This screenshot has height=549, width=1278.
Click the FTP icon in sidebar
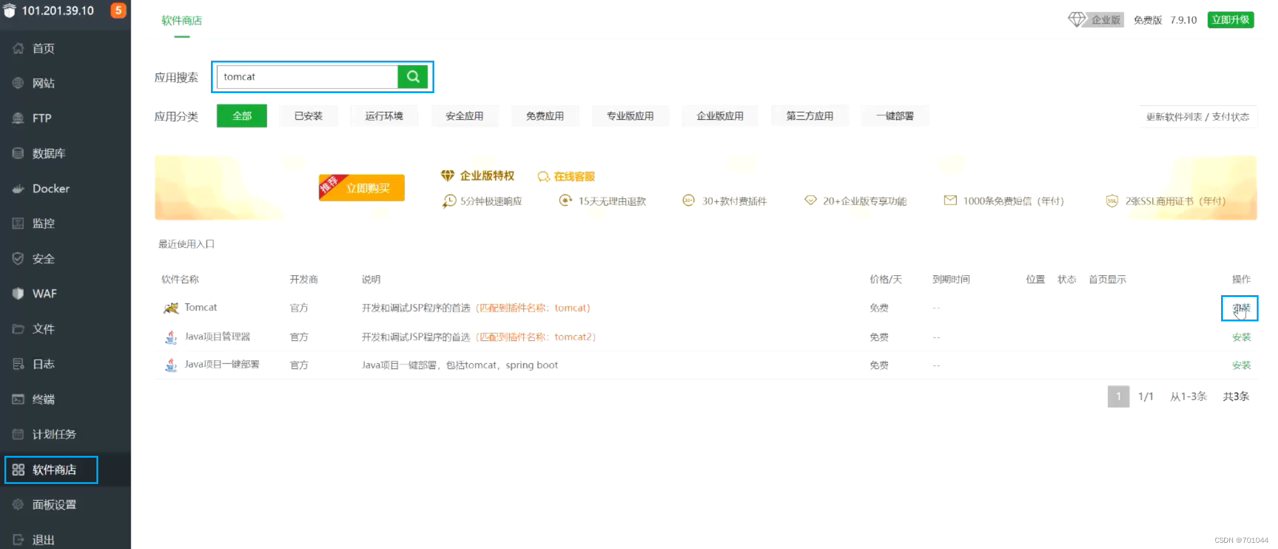18,118
